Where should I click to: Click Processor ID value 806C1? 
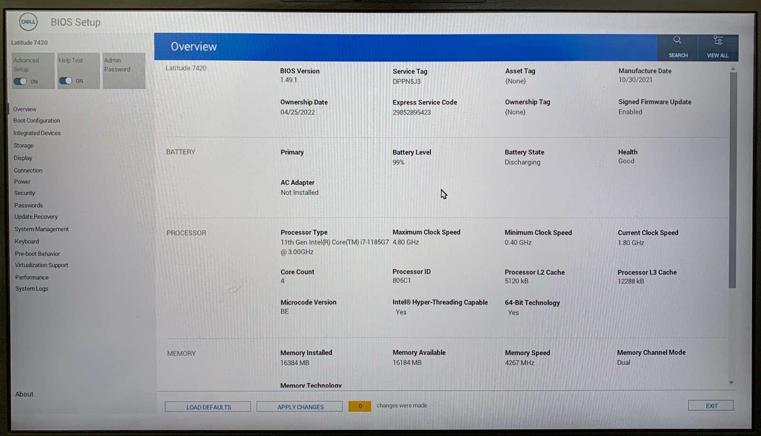coord(402,280)
